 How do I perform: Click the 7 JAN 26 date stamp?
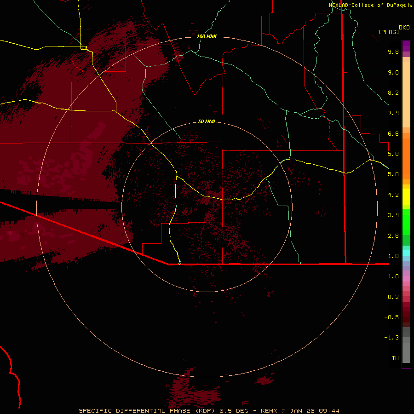(298, 411)
